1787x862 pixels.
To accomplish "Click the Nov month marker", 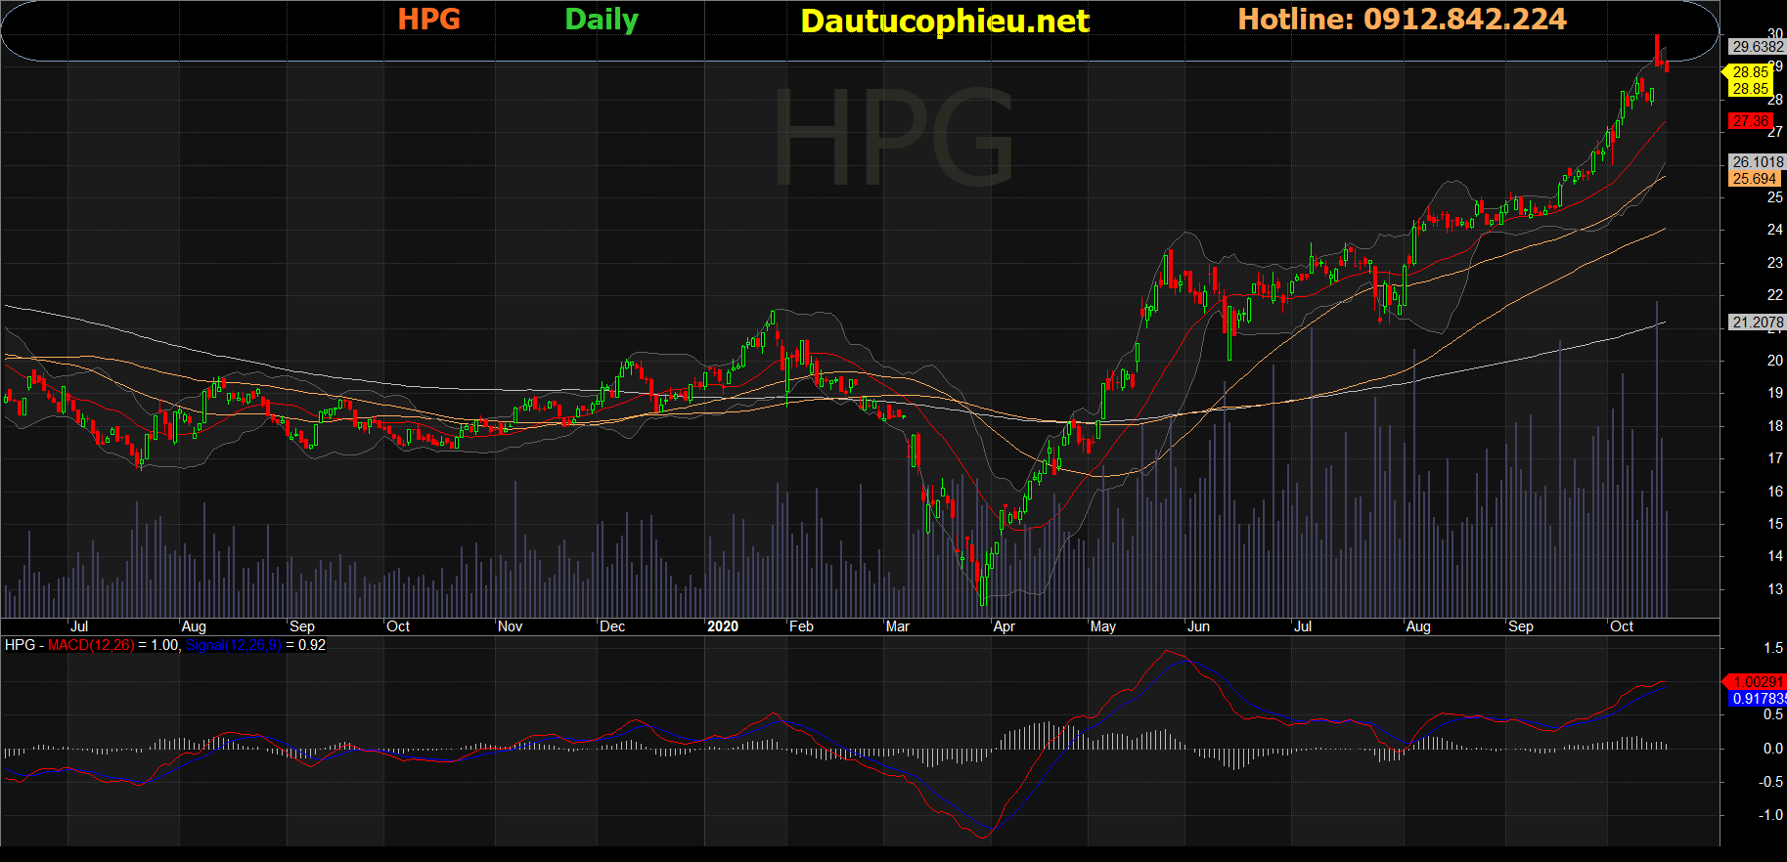I will click(510, 626).
